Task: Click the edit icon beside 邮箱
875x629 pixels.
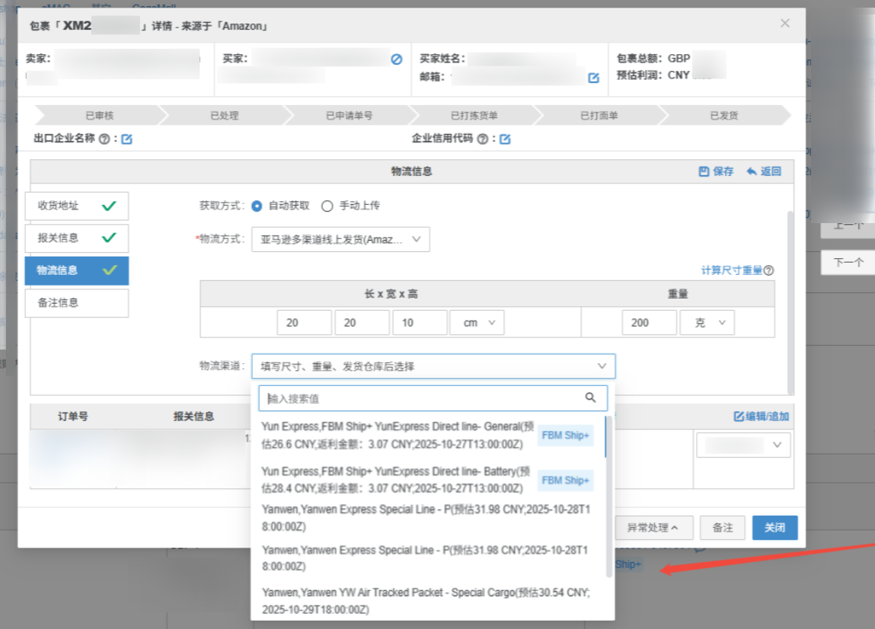Action: (x=593, y=78)
